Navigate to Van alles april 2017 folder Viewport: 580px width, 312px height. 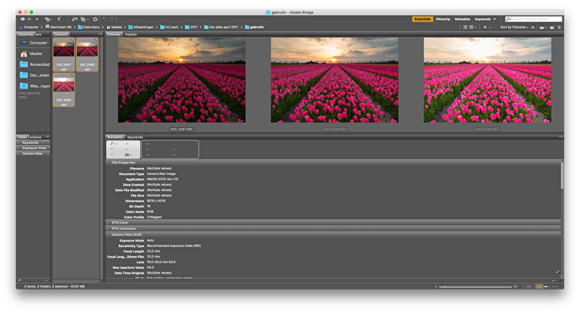tap(221, 27)
